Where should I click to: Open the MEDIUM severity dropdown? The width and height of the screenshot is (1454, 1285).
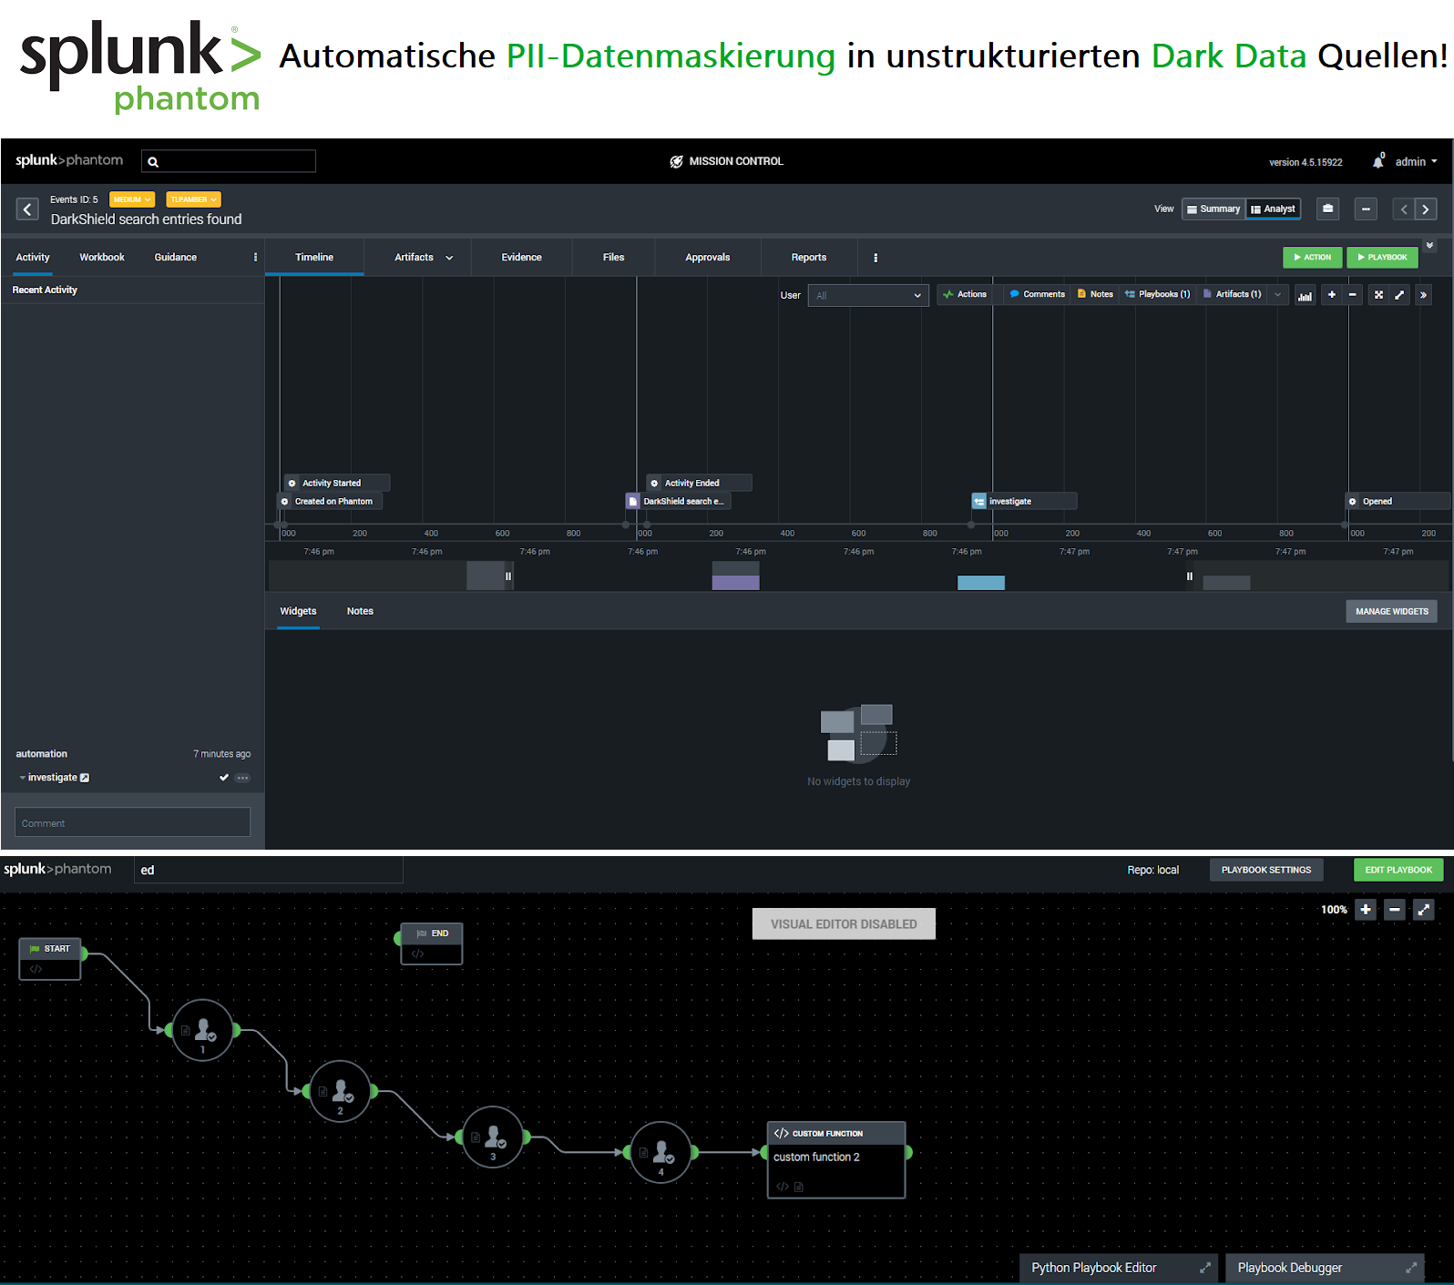(132, 199)
